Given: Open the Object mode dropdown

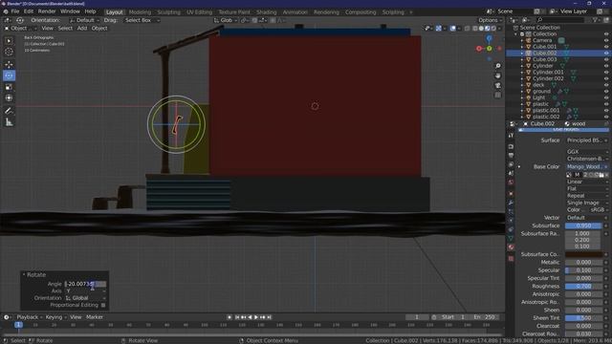Looking at the screenshot, I should click(x=20, y=28).
